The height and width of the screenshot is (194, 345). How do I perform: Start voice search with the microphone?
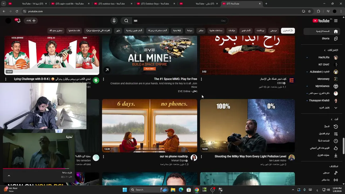pyautogui.click(x=114, y=21)
